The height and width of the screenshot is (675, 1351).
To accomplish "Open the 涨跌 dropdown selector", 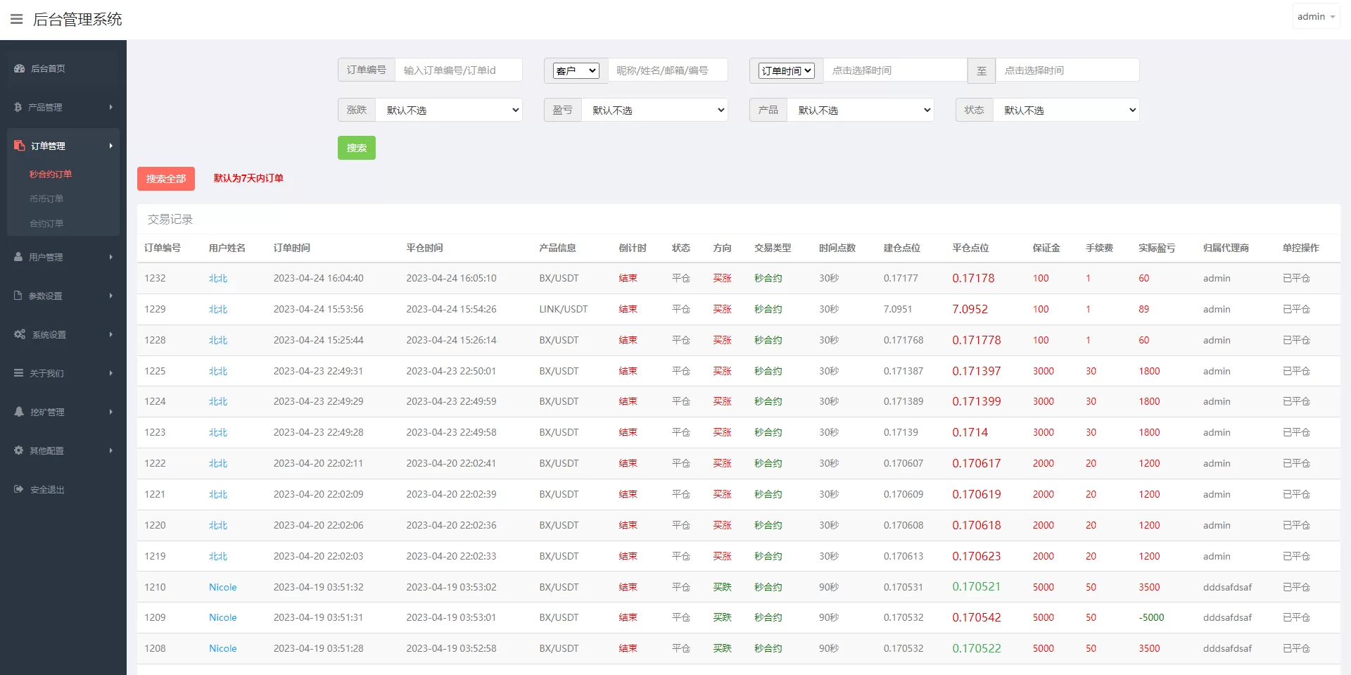I will [x=449, y=110].
